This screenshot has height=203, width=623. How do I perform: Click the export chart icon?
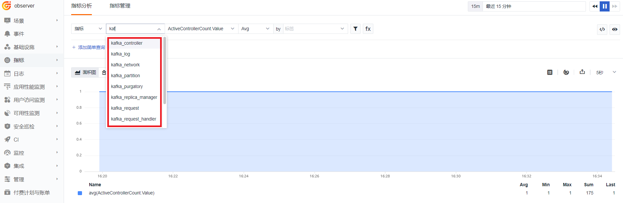[x=582, y=72]
